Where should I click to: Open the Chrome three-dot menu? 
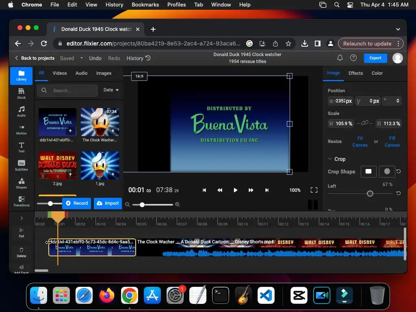[x=398, y=43]
